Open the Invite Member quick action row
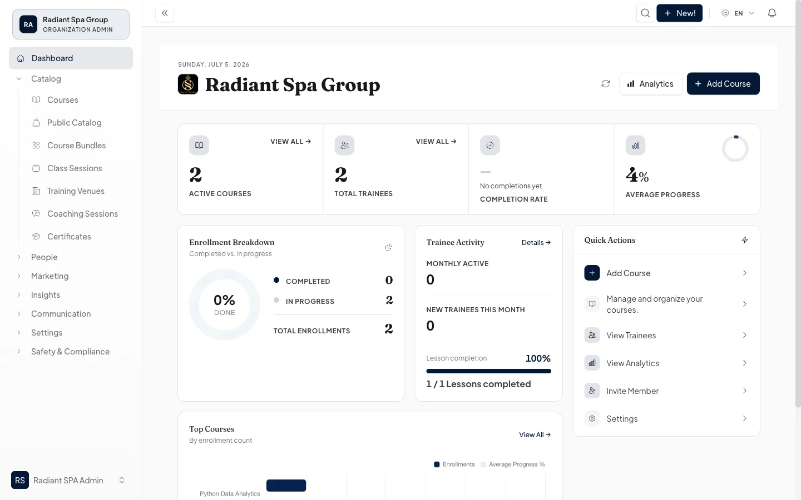Image resolution: width=801 pixels, height=500 pixels. 666,391
